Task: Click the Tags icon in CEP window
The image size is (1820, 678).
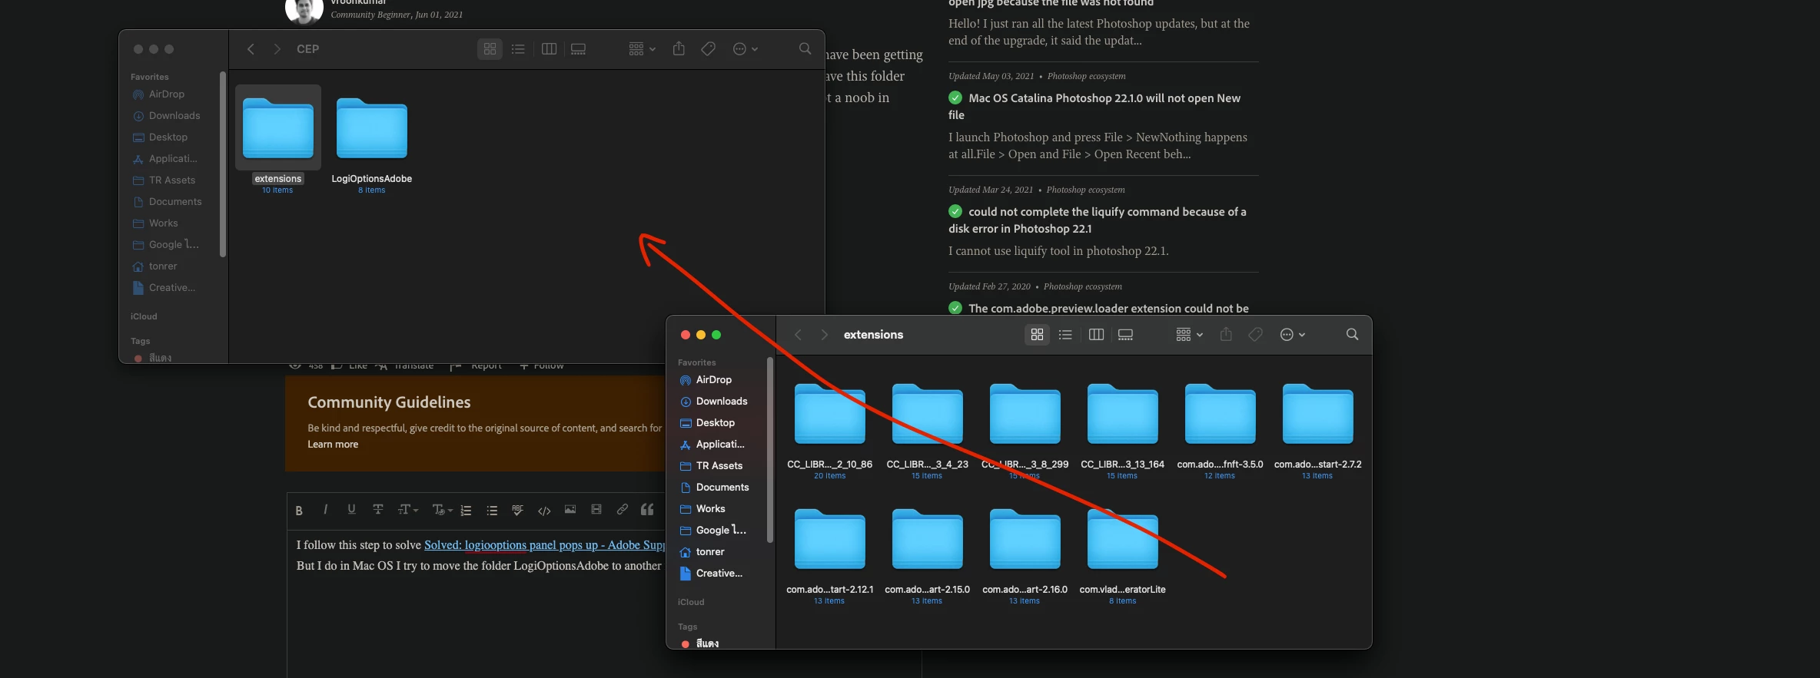Action: [x=708, y=49]
